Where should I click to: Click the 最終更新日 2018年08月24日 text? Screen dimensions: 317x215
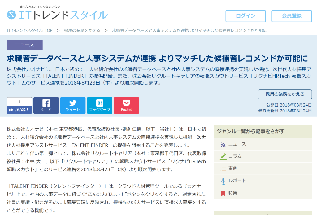click(285, 111)
